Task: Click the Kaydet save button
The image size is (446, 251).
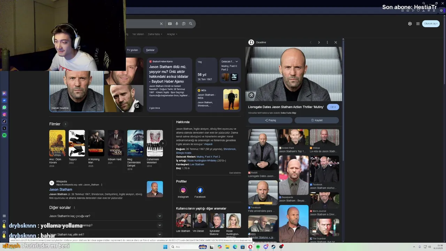Action: point(317,120)
